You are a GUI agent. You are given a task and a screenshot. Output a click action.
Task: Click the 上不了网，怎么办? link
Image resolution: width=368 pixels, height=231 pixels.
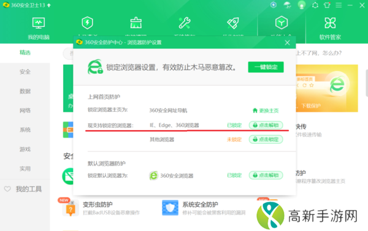tap(319, 53)
